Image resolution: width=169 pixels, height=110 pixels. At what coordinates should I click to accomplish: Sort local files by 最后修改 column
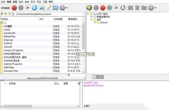pyautogui.click(x=74, y=19)
